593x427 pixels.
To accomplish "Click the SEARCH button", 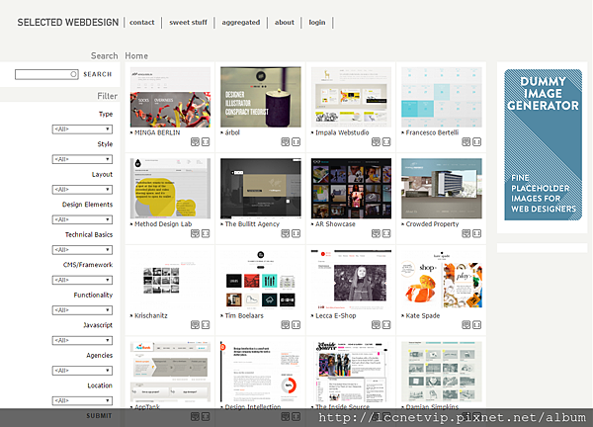I will coord(98,74).
